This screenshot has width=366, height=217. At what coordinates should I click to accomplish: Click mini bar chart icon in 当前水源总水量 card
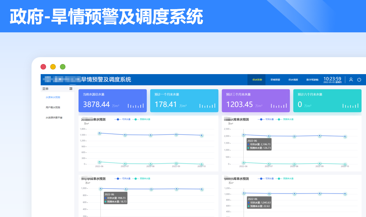[x=136, y=106]
